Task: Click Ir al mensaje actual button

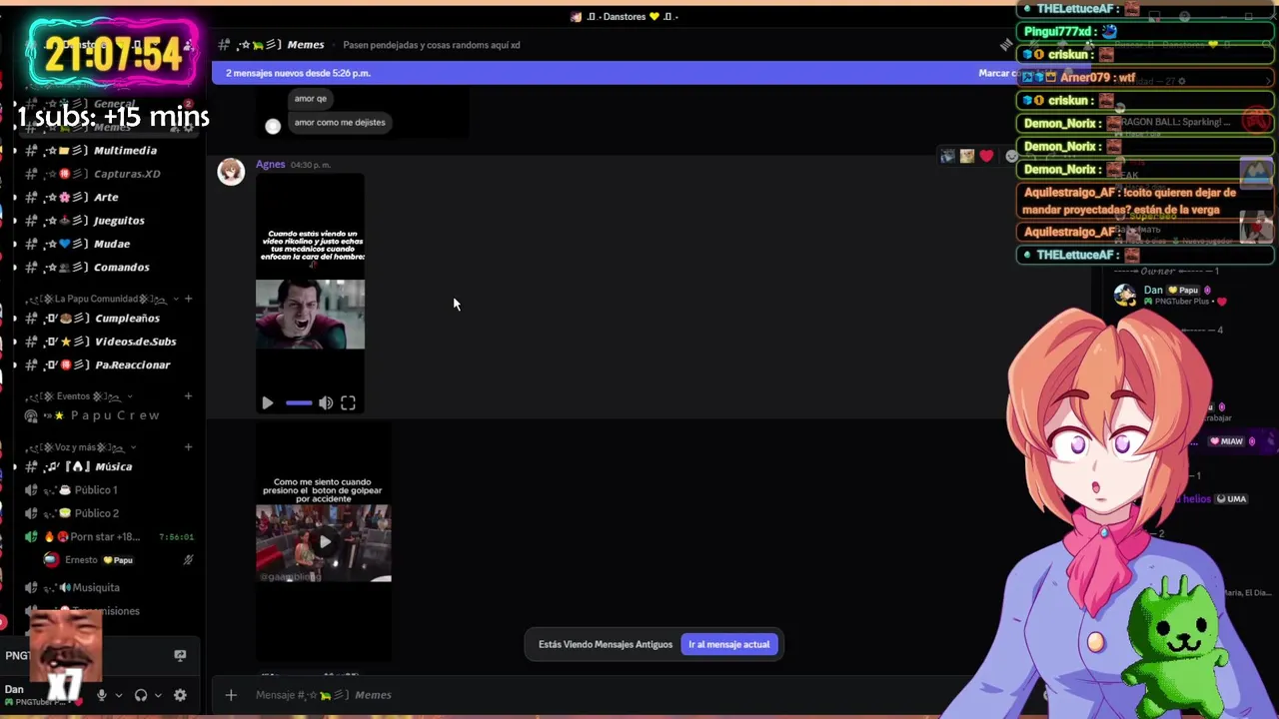Action: pyautogui.click(x=729, y=644)
